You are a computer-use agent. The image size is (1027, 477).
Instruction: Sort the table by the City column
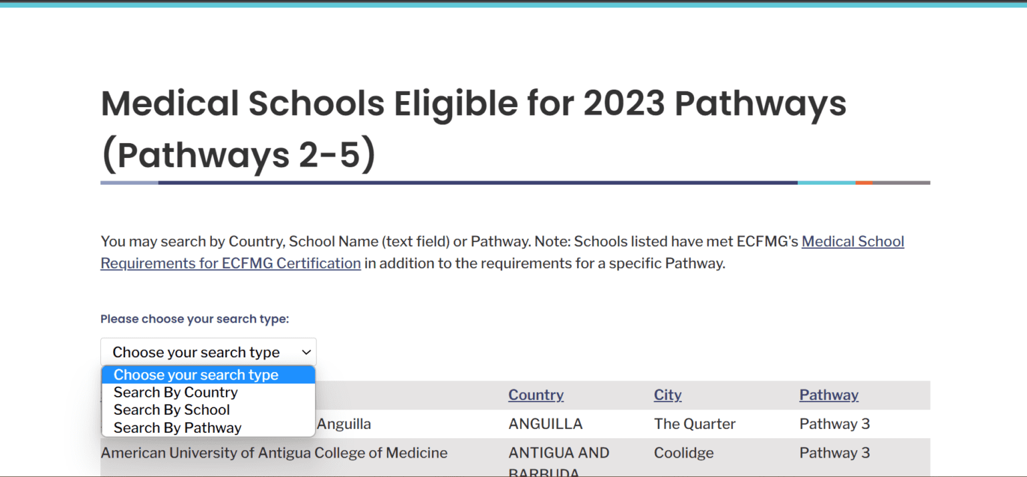[x=667, y=395]
